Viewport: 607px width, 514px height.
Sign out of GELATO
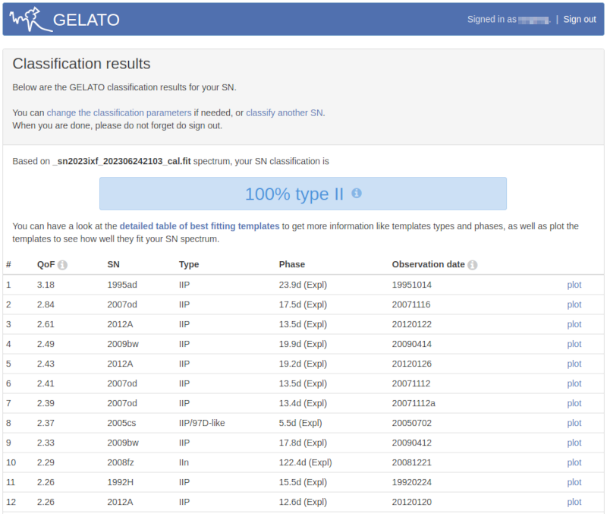(x=580, y=20)
